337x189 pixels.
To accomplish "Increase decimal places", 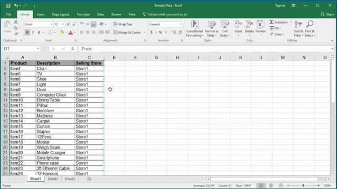I will [174, 33].
